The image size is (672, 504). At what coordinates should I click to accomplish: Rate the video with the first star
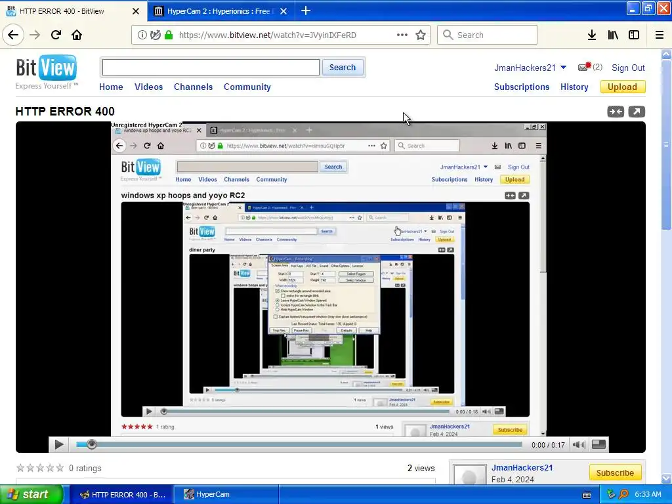coord(20,468)
